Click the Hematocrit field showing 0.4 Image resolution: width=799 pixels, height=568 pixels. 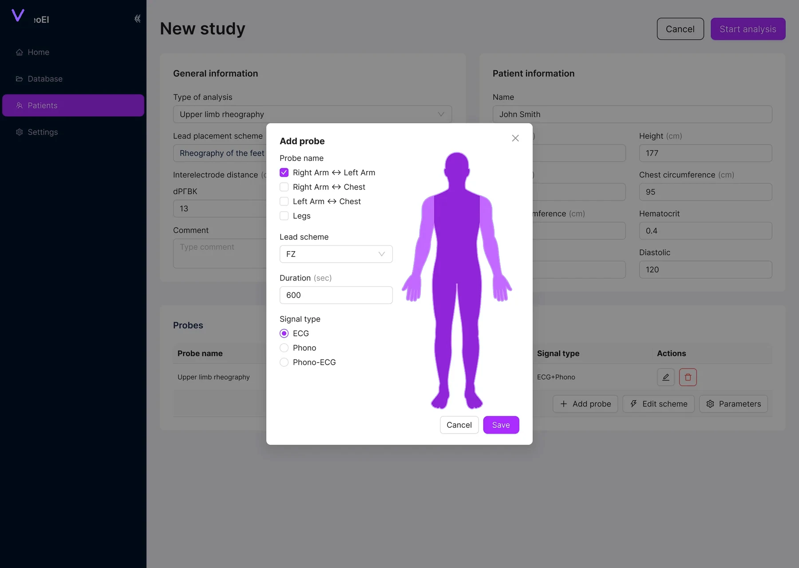pyautogui.click(x=705, y=231)
